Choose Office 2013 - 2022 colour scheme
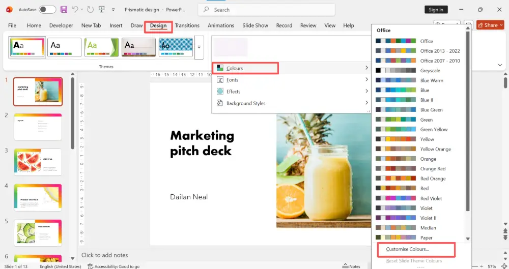509x269 pixels. (419, 51)
